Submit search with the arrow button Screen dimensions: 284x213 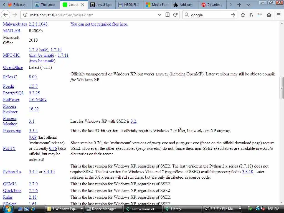click(x=233, y=15)
